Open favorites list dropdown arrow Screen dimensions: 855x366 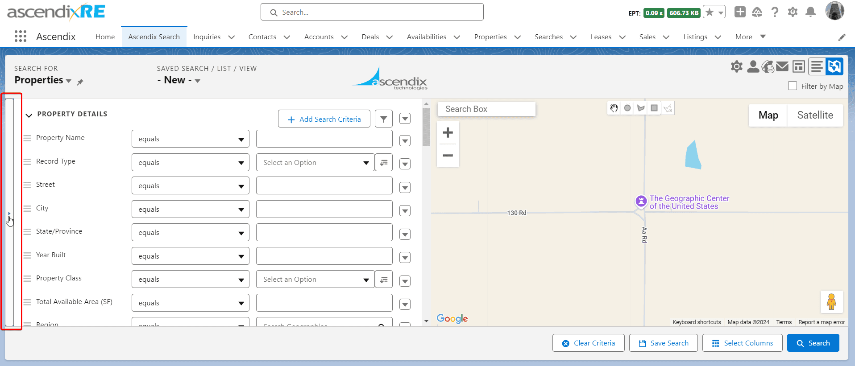721,12
